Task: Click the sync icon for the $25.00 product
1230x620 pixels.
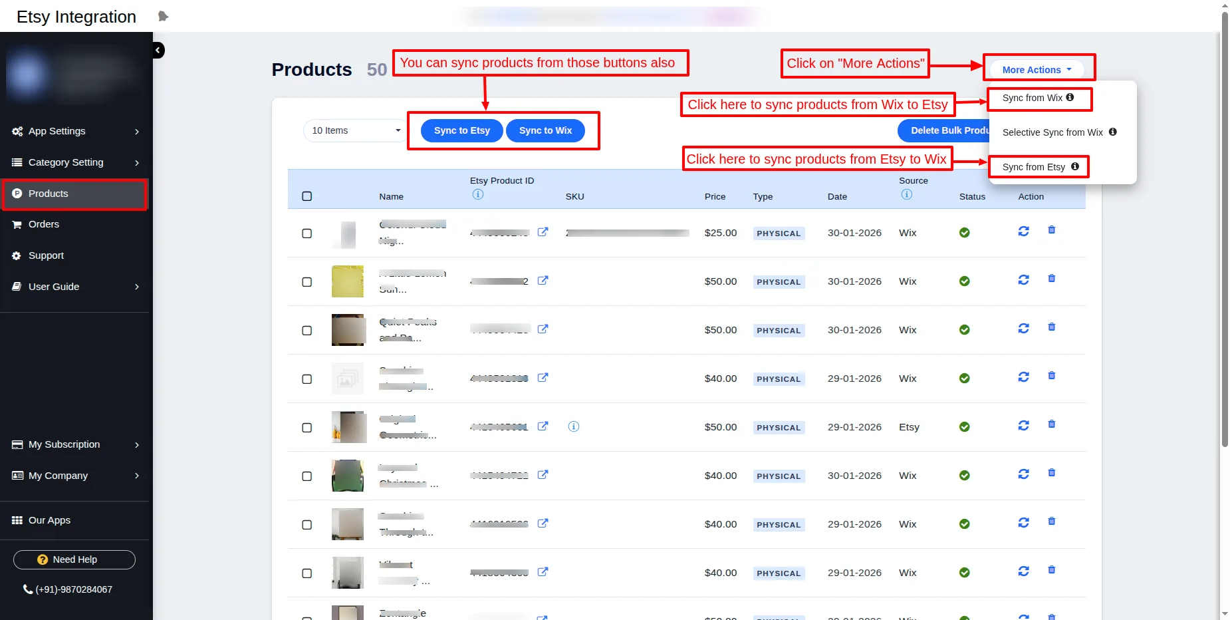Action: coord(1023,231)
